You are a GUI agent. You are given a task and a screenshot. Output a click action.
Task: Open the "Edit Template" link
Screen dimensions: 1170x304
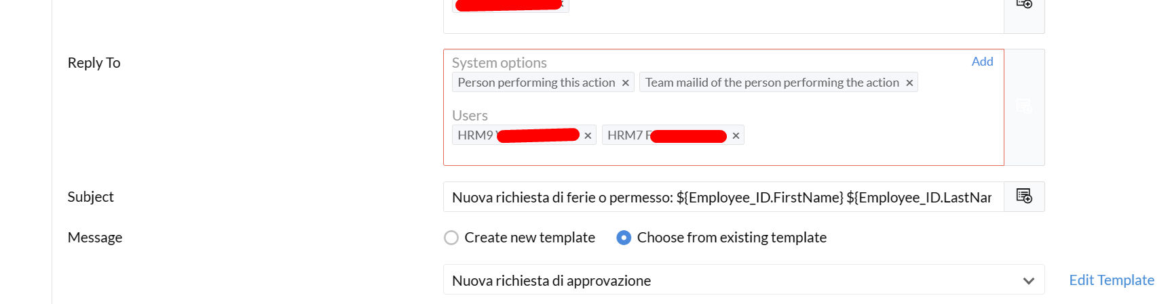[1111, 280]
